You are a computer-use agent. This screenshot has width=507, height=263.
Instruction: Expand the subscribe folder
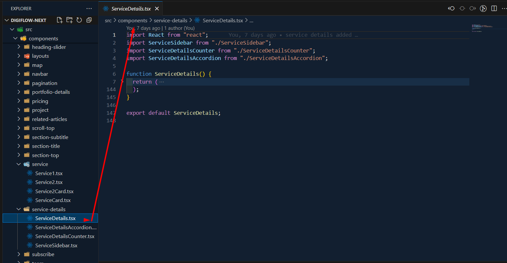coord(19,254)
